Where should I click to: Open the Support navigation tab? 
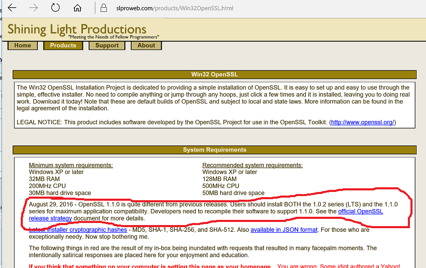pos(107,46)
